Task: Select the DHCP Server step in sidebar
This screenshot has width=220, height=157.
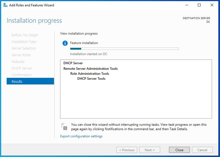Action: click(22, 68)
